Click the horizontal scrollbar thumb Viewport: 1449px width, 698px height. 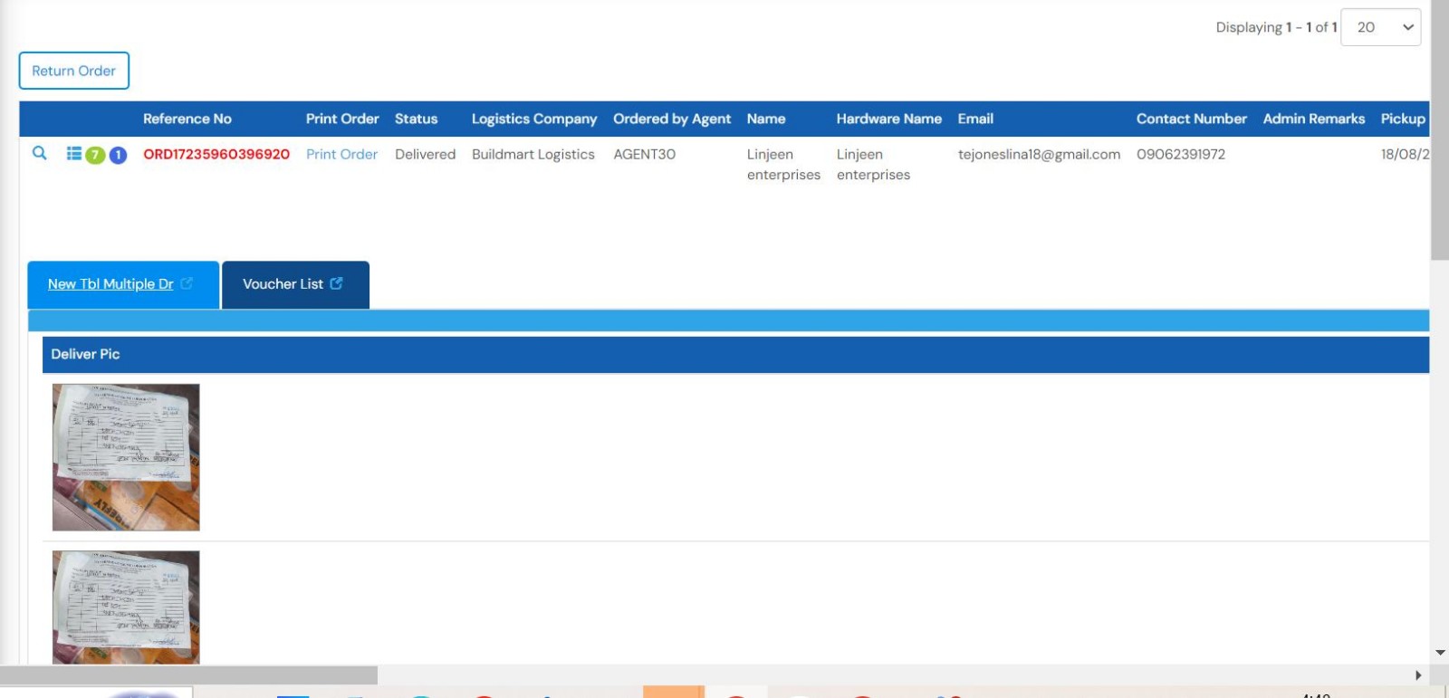pyautogui.click(x=188, y=675)
